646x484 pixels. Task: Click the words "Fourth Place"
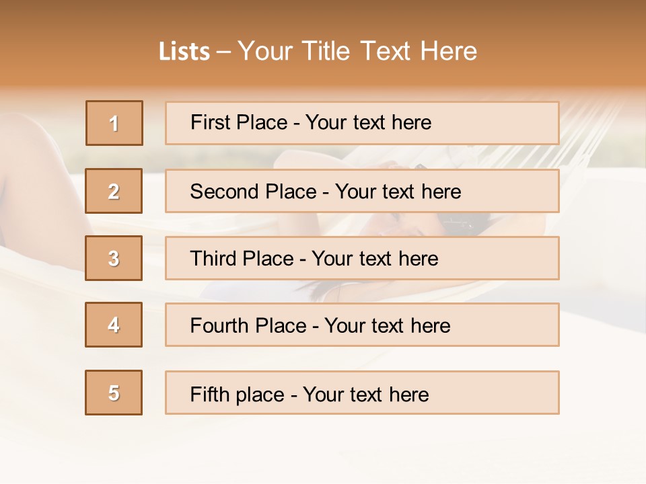pyautogui.click(x=248, y=326)
